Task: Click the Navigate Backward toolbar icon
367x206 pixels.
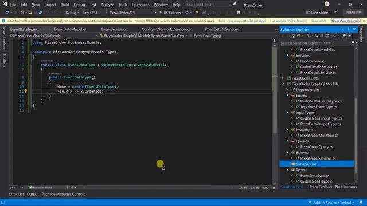Action: pyautogui.click(x=7, y=13)
